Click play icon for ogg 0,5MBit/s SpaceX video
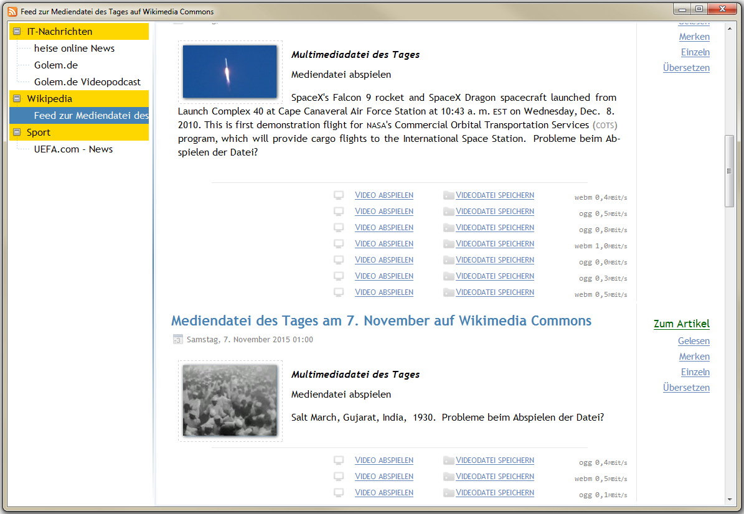 338,212
